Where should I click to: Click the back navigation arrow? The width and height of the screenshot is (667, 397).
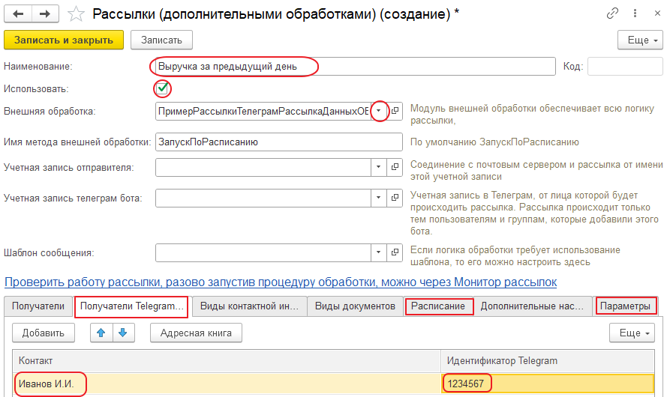[20, 13]
